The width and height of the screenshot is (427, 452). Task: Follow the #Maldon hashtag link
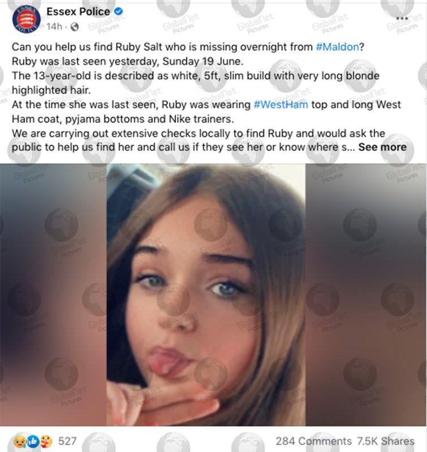pyautogui.click(x=337, y=47)
